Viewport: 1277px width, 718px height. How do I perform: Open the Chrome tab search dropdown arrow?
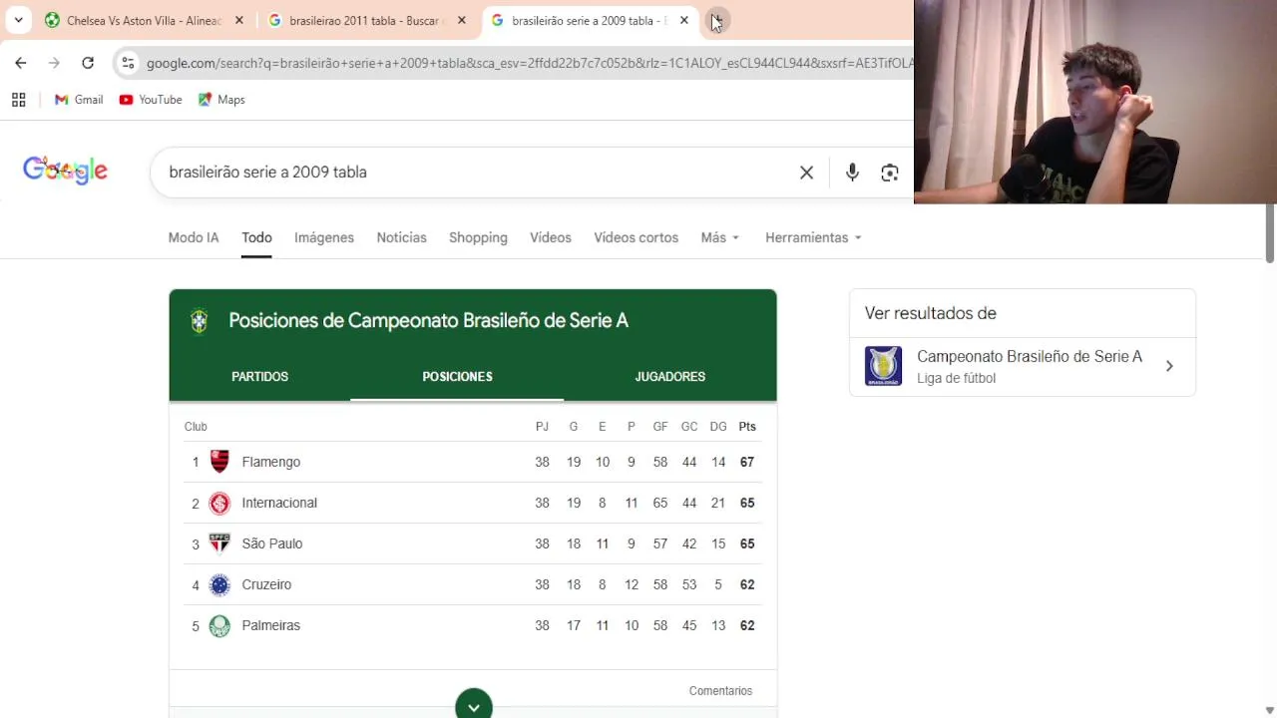coord(18,20)
